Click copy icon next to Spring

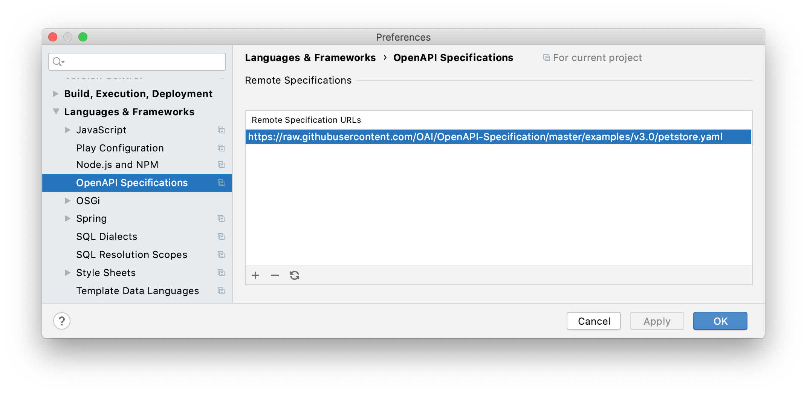click(x=221, y=218)
